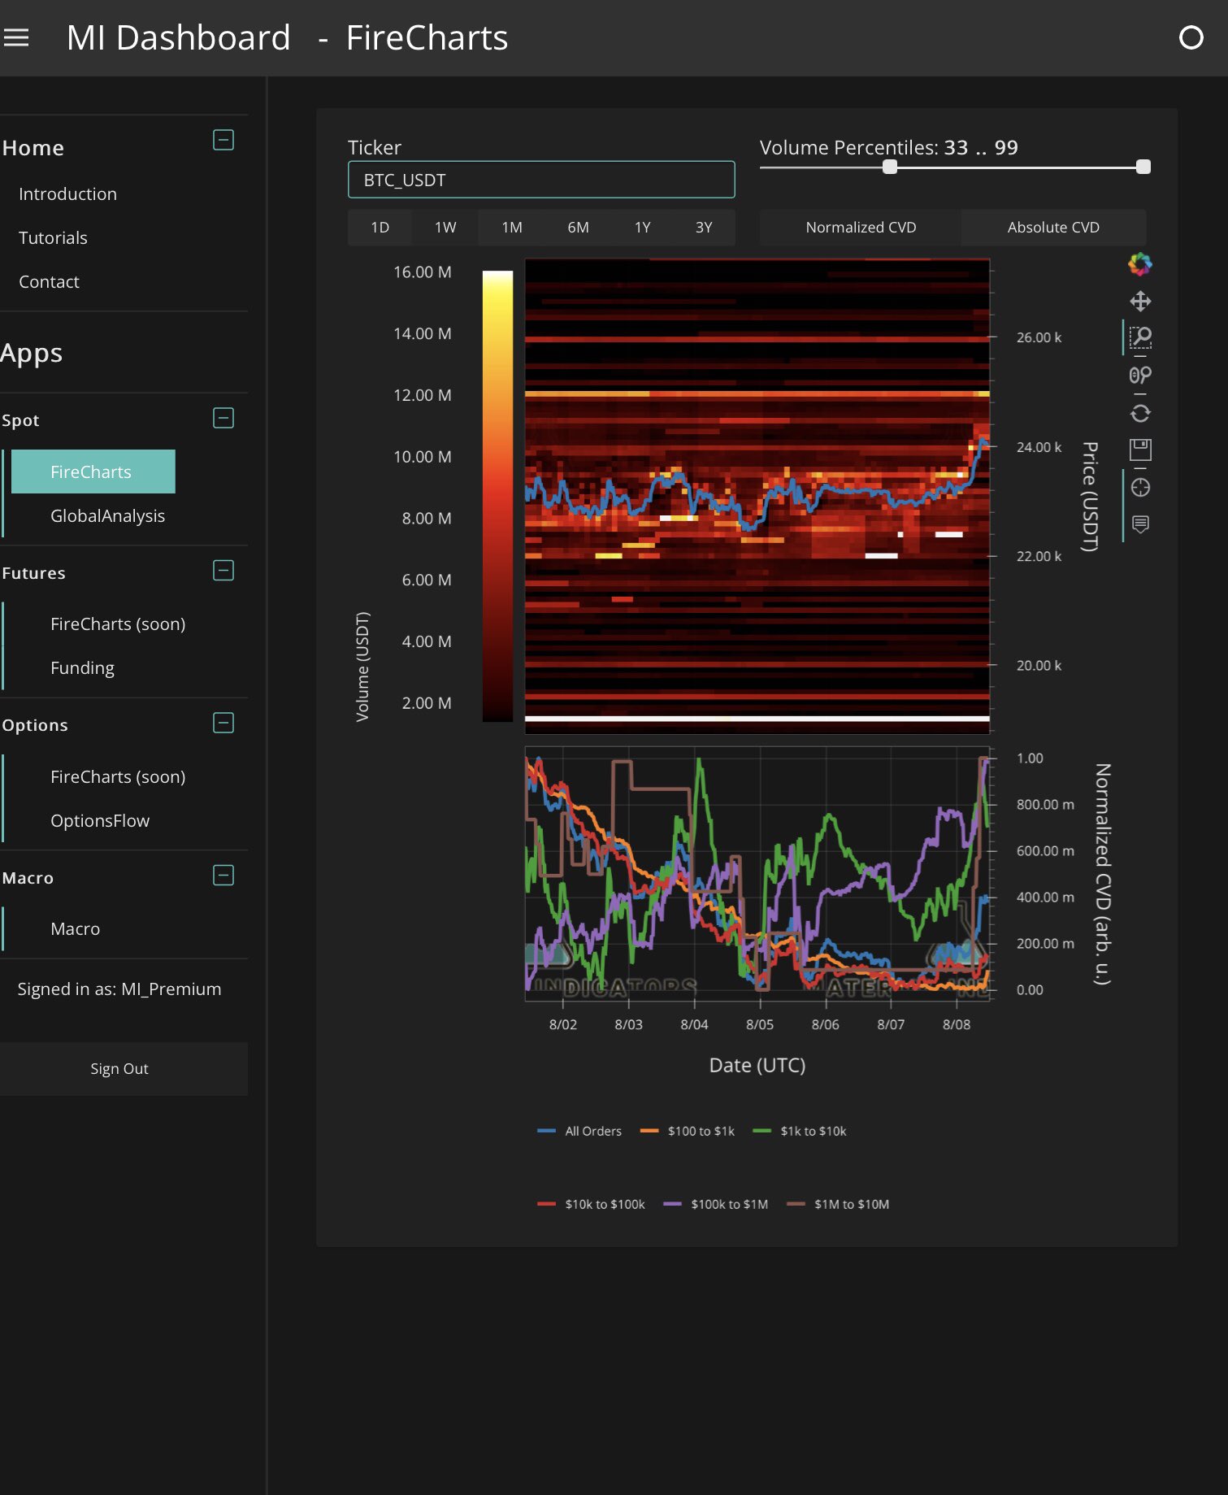This screenshot has width=1228, height=1495.
Task: Reset the chart view
Action: coord(1140,413)
